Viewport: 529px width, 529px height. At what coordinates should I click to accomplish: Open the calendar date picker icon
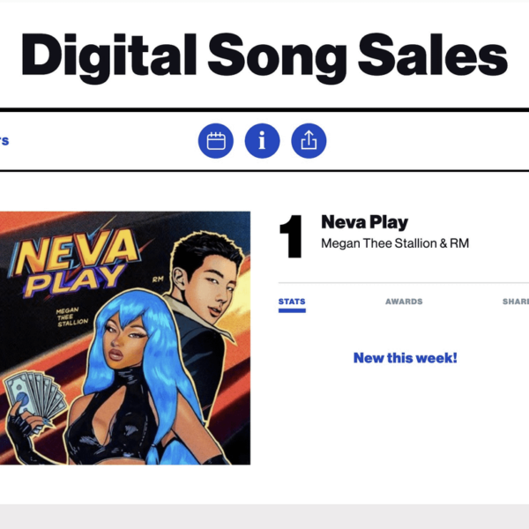click(216, 141)
